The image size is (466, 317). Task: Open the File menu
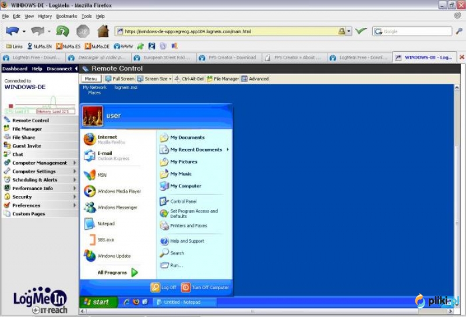[x=5, y=16]
